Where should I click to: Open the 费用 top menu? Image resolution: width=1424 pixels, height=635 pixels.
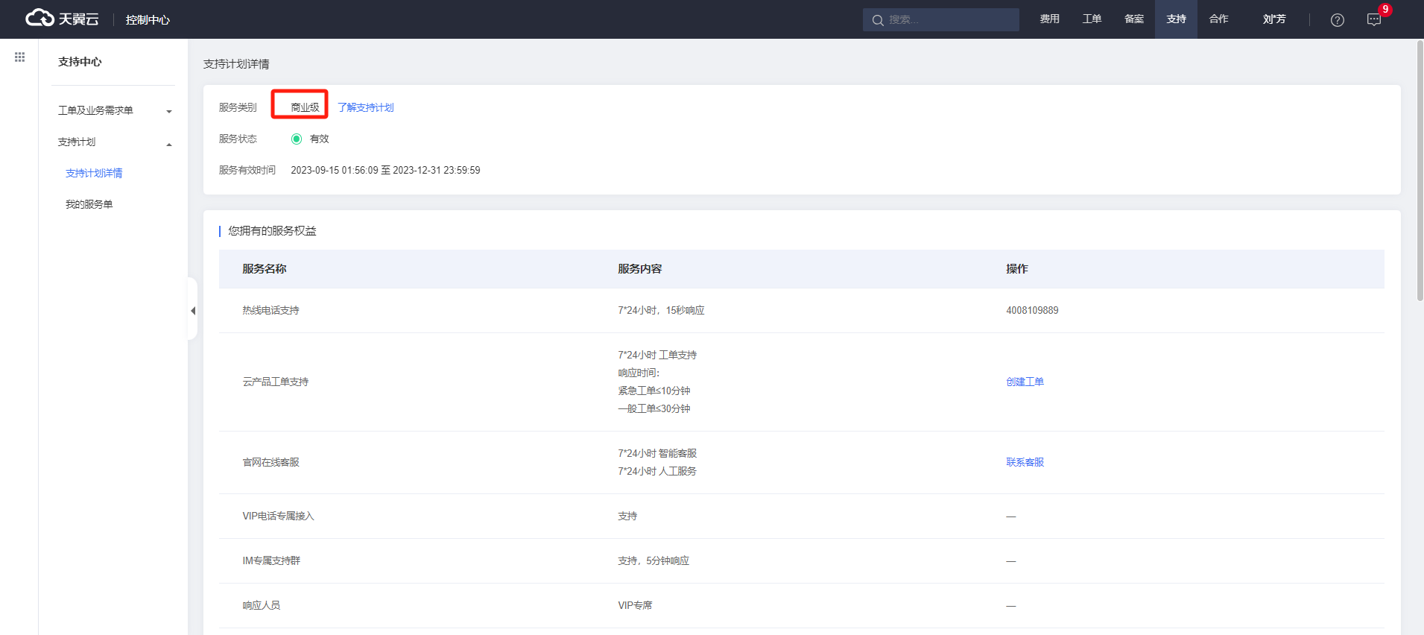[x=1049, y=19]
